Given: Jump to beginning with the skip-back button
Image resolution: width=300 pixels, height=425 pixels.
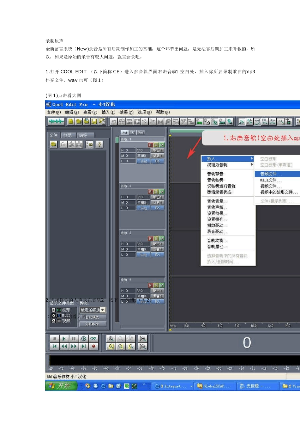Looking at the screenshot, I should pyautogui.click(x=54, y=346).
